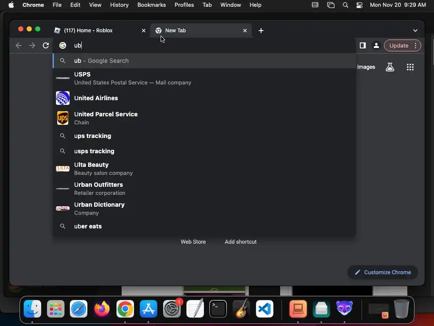Open the Bookmarks menu
This screenshot has width=434, height=326.
click(x=151, y=5)
